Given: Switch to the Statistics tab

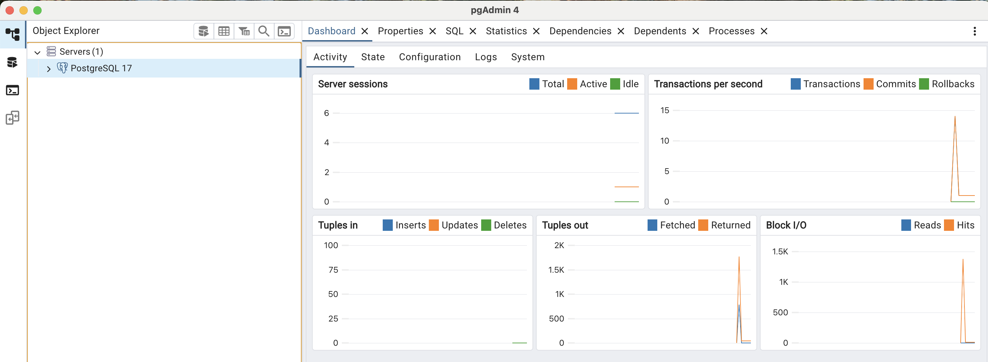Looking at the screenshot, I should point(506,31).
